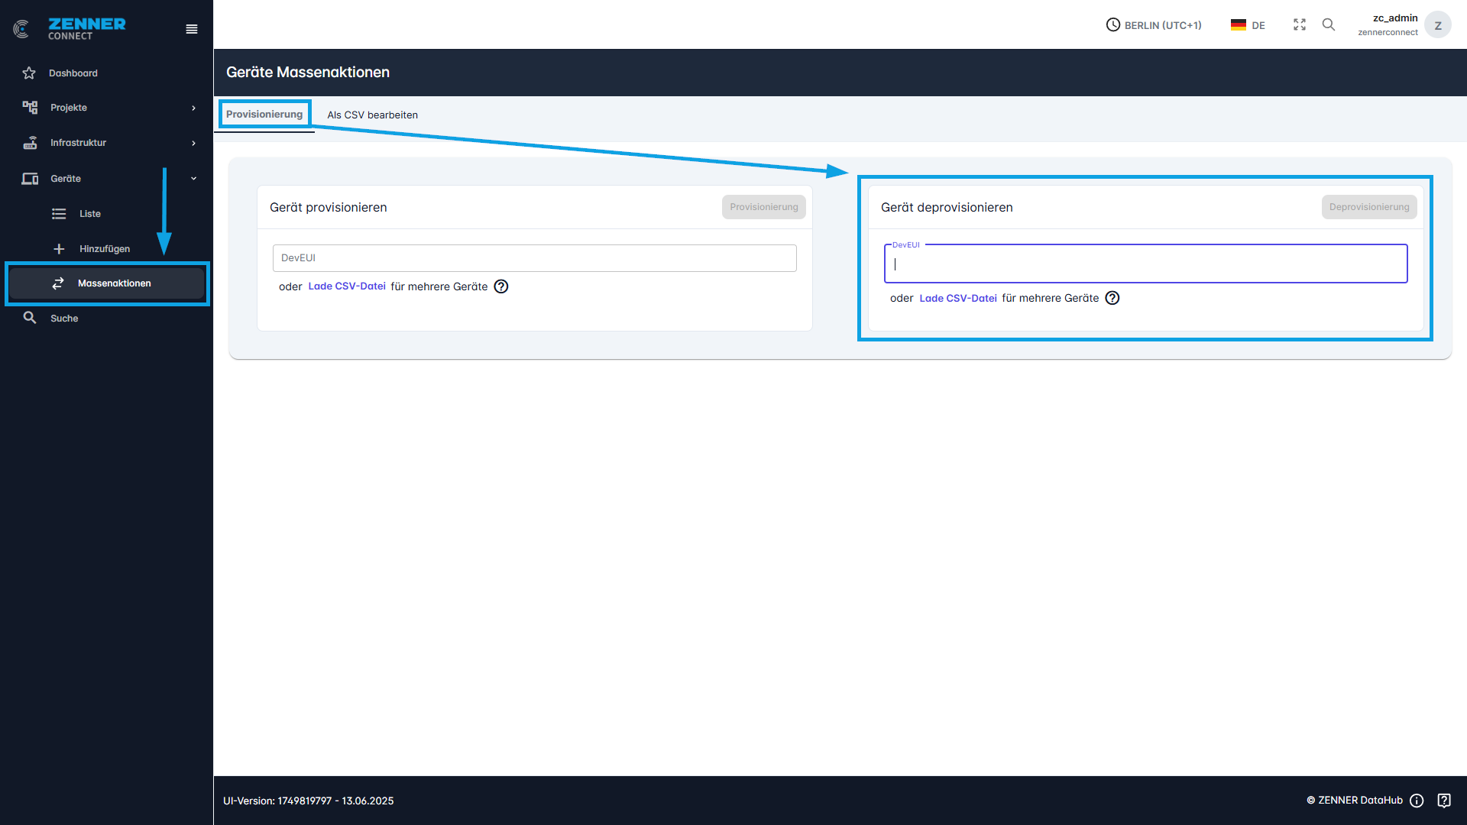Open Liste under Geräte
The width and height of the screenshot is (1467, 825).
click(89, 214)
